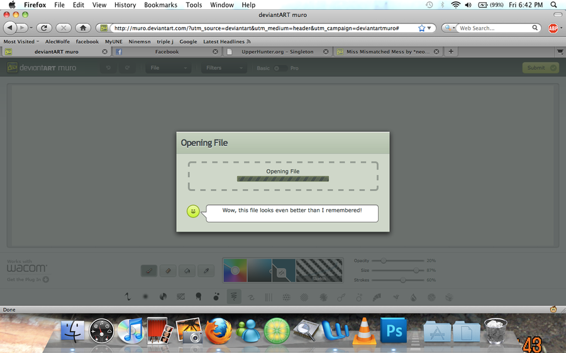Choose the crosshatched webbing brush
The width and height of the screenshot is (566, 353).
[x=181, y=297]
